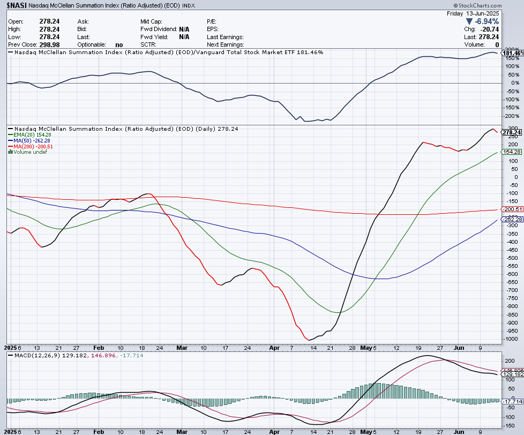
Task: Click the P/E label
Action: [x=211, y=21]
